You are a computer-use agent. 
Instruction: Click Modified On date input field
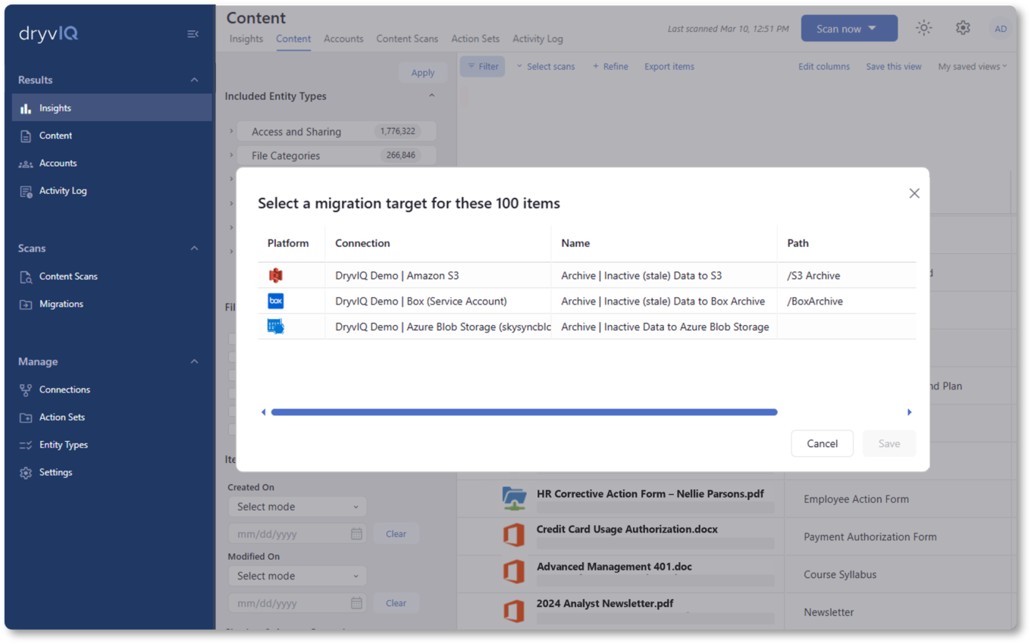[x=297, y=603]
